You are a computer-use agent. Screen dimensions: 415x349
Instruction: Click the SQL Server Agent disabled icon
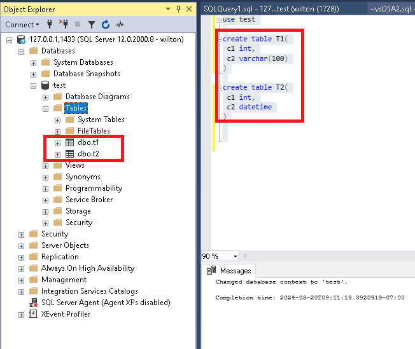(33, 303)
